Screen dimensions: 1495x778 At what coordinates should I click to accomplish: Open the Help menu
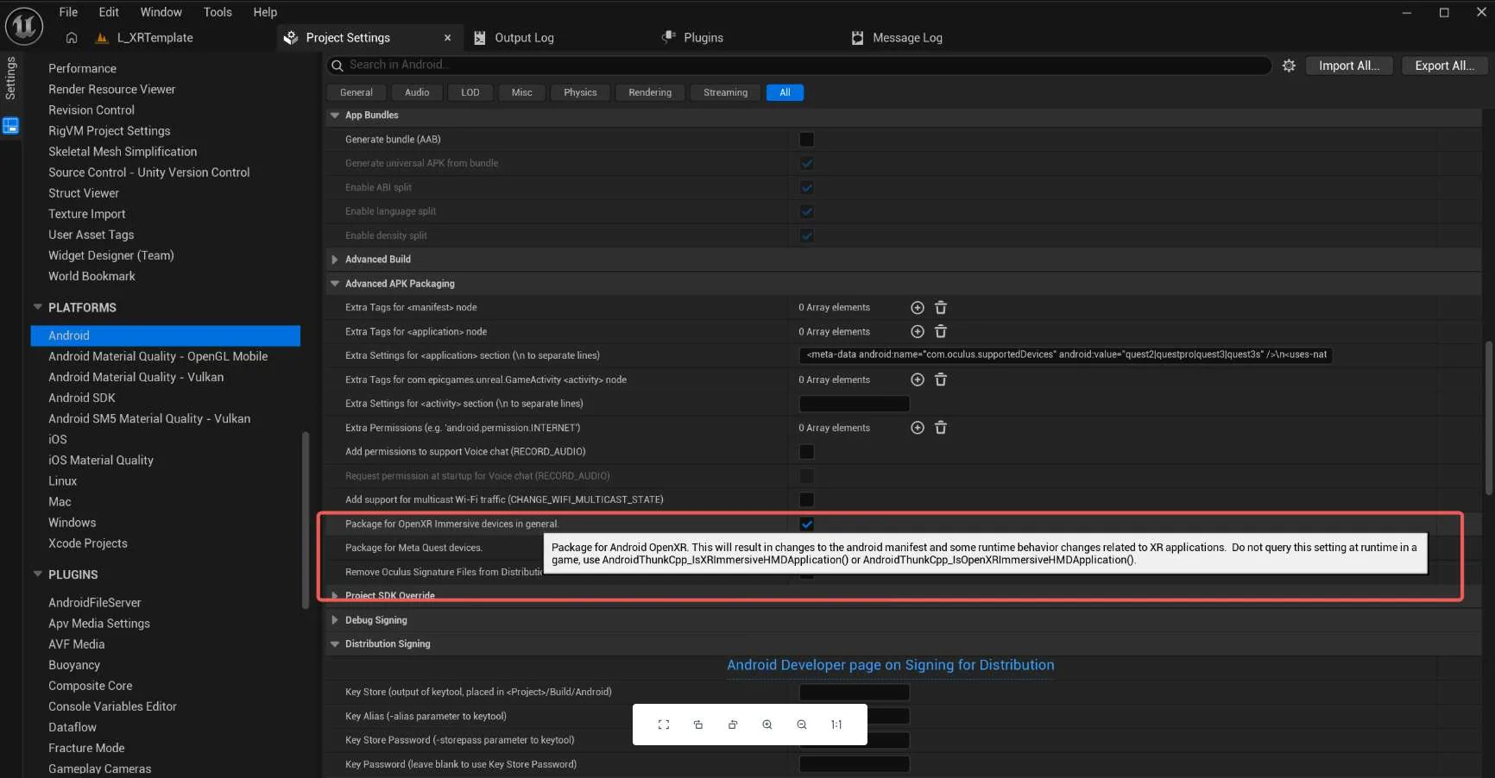[265, 12]
